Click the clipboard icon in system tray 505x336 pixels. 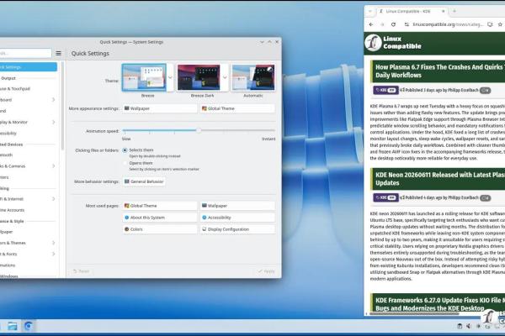[x=460, y=326]
